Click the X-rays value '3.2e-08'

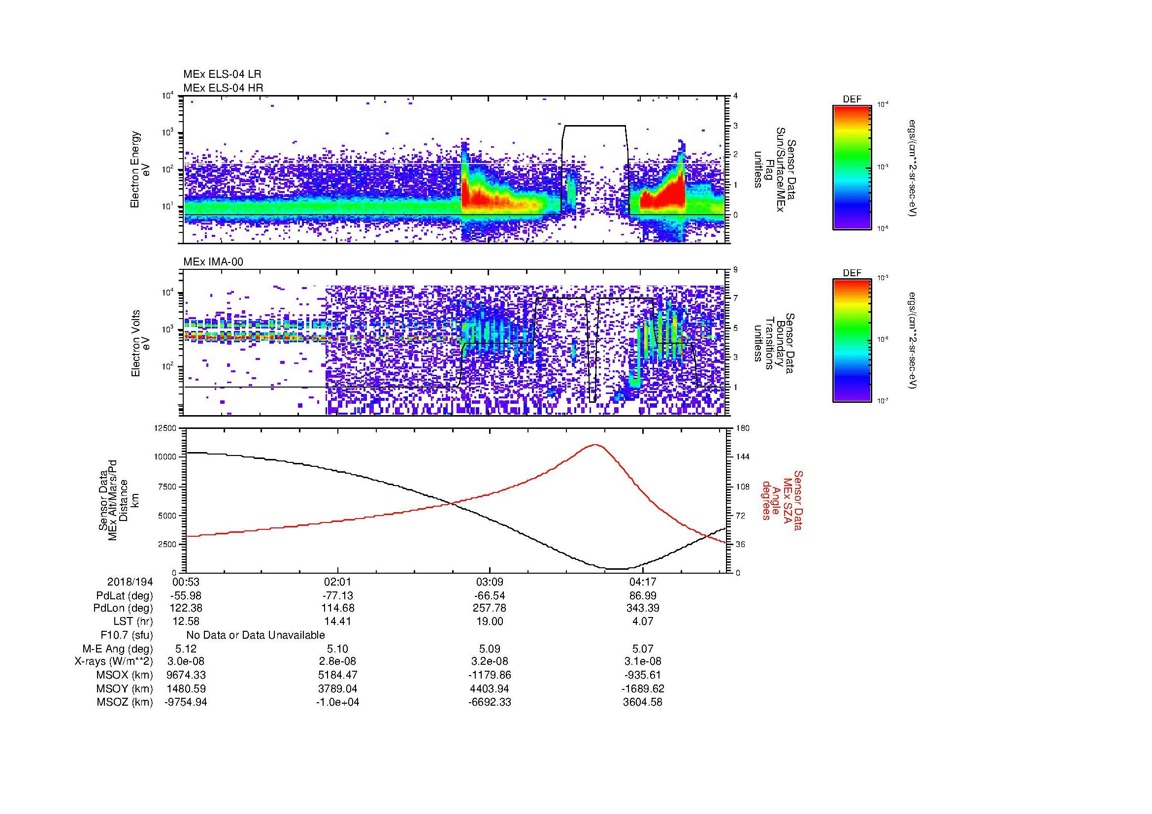click(x=489, y=661)
